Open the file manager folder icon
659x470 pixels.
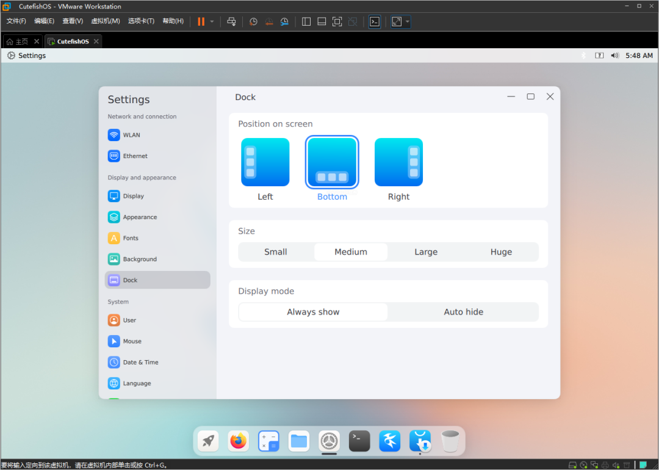[x=299, y=440]
